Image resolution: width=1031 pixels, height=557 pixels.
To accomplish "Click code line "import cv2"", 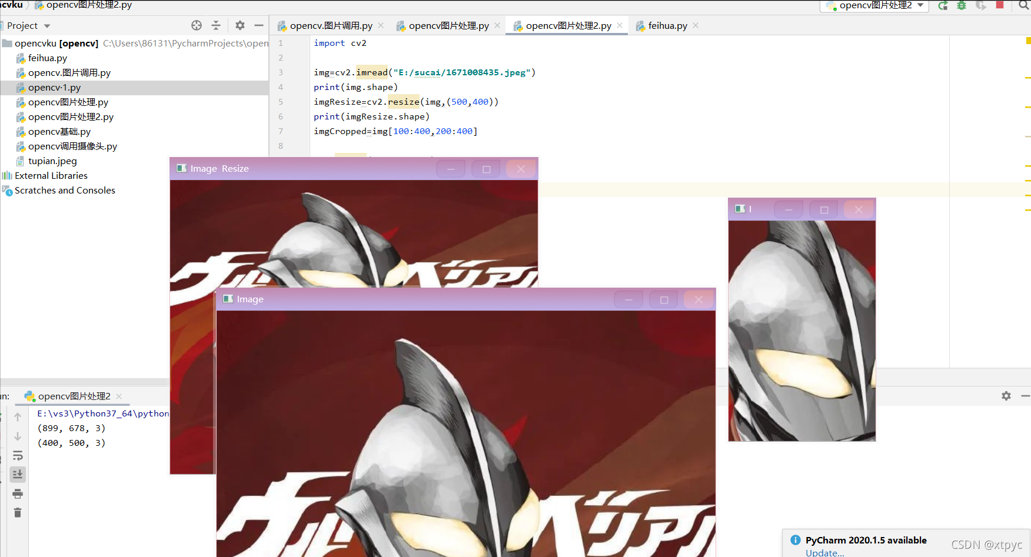I will 340,43.
